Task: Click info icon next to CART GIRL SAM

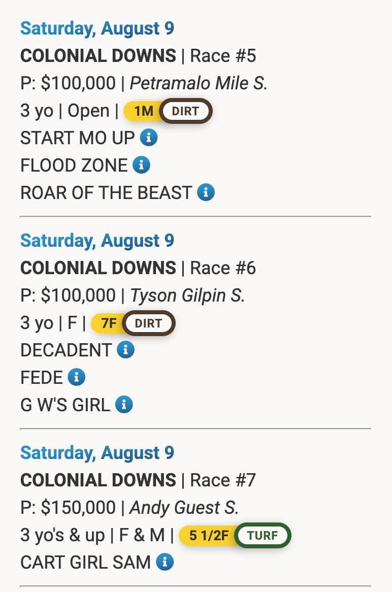Action: click(165, 562)
